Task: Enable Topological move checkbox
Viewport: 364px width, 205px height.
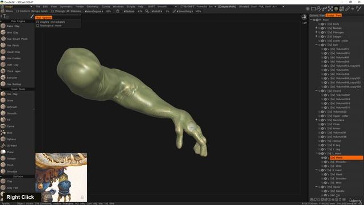Action: 38,26
